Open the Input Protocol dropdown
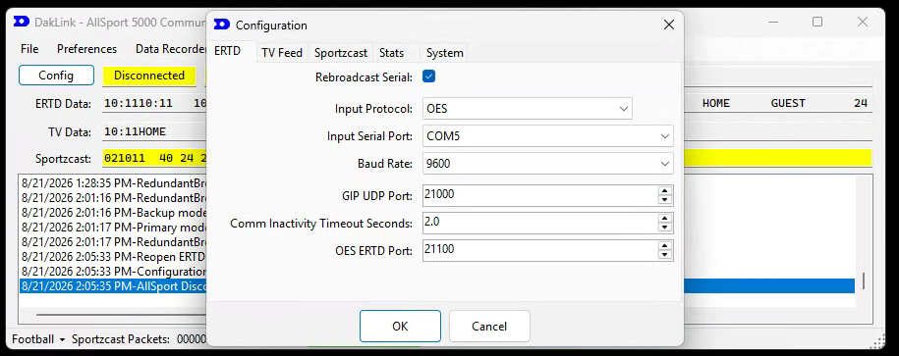 coord(528,109)
